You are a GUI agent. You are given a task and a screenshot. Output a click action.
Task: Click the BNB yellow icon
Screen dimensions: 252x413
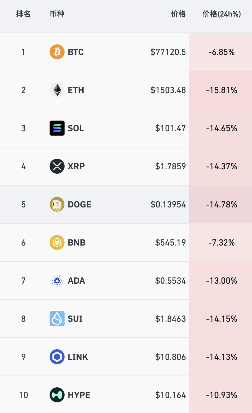[57, 242]
